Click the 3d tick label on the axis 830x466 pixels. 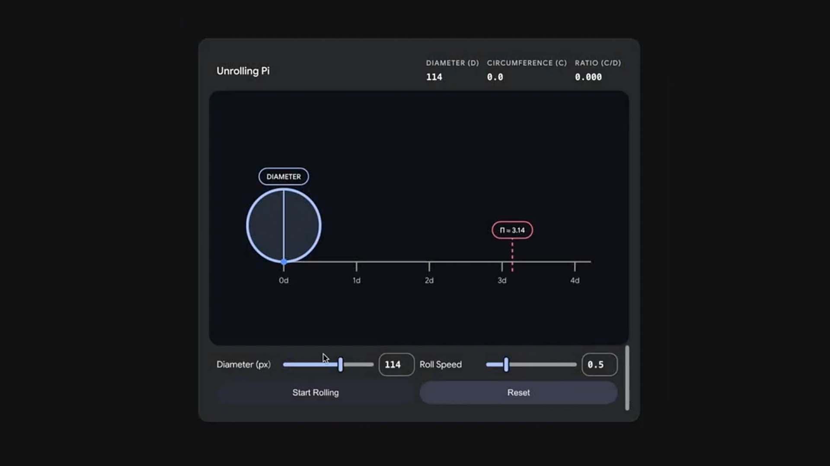502,280
